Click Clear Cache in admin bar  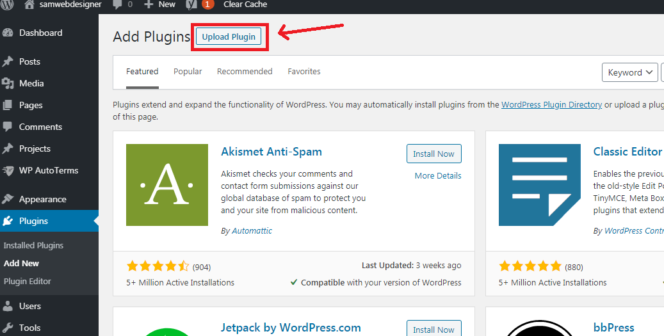(245, 4)
